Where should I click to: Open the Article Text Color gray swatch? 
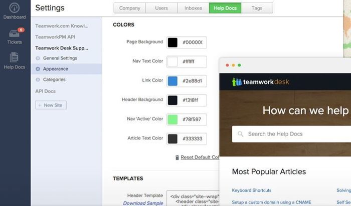(x=172, y=139)
